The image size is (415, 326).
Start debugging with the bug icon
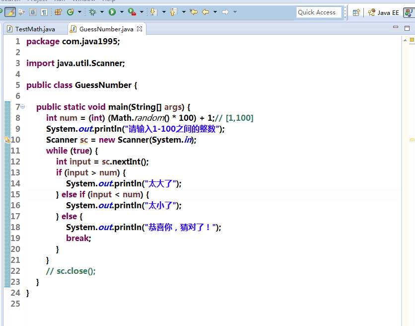coord(93,12)
